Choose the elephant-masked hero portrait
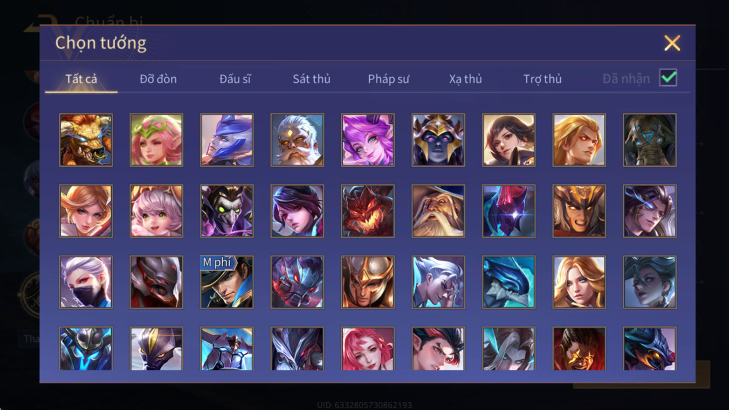The height and width of the screenshot is (410, 729). click(x=650, y=140)
